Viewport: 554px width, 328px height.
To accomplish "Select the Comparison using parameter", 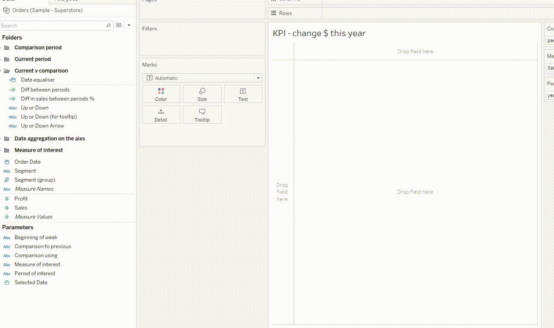I will [36, 255].
